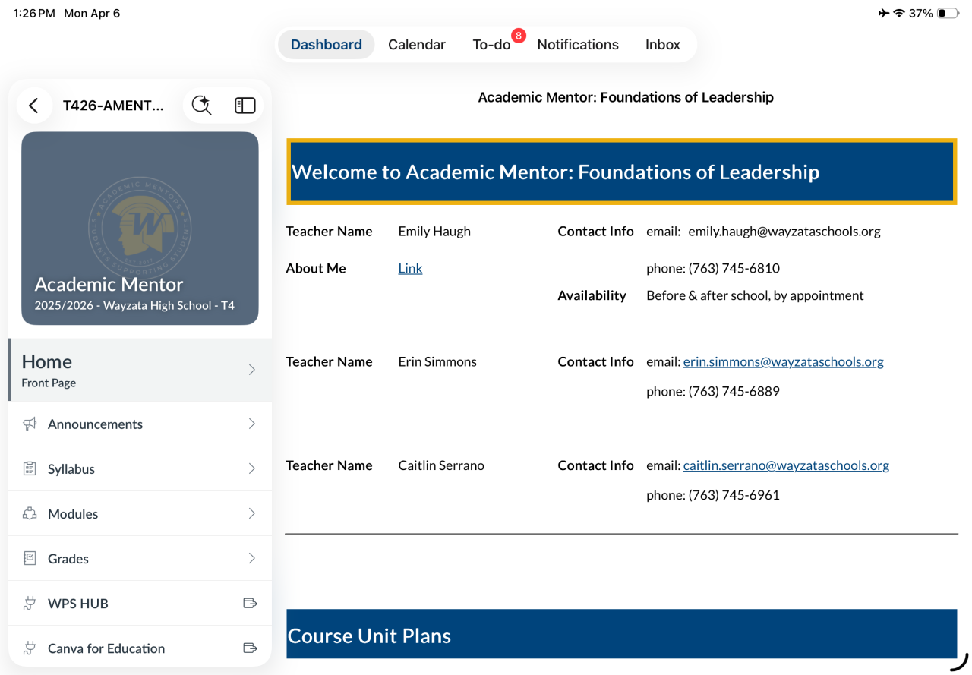Go to the Inbox tab

click(662, 45)
